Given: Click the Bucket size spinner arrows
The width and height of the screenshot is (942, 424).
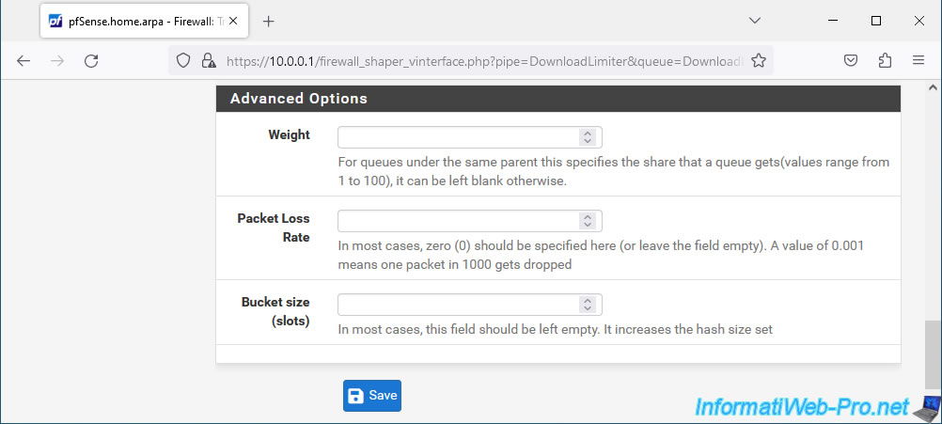Looking at the screenshot, I should click(x=588, y=305).
